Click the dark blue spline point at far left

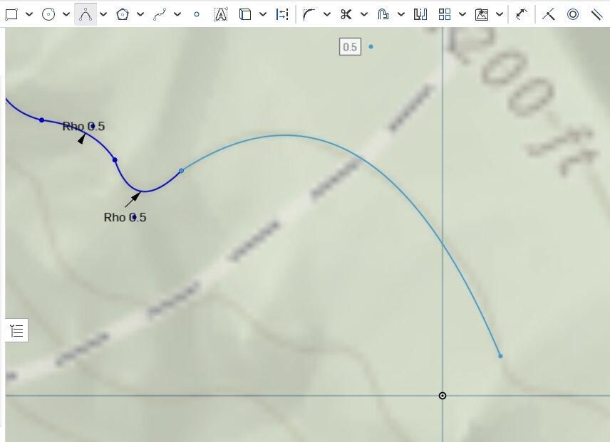(x=41, y=120)
